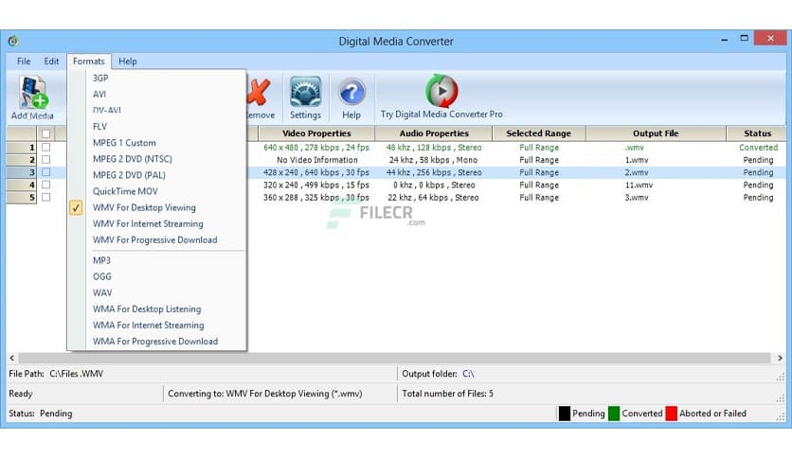
Task: Click the blue question mark Help icon
Action: pyautogui.click(x=351, y=93)
